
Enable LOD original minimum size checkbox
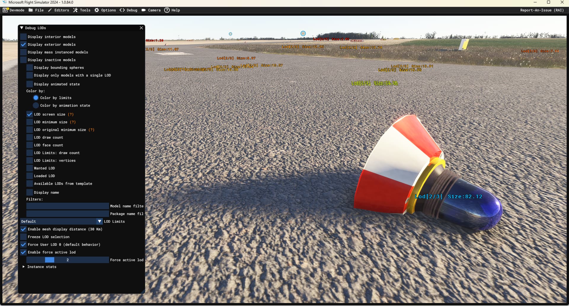[x=30, y=130]
